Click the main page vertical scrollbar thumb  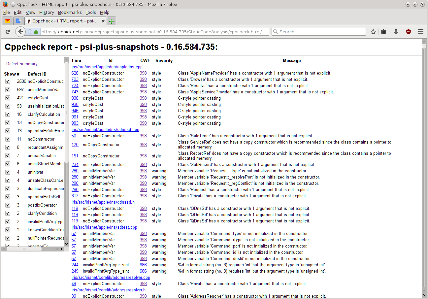point(424,46)
